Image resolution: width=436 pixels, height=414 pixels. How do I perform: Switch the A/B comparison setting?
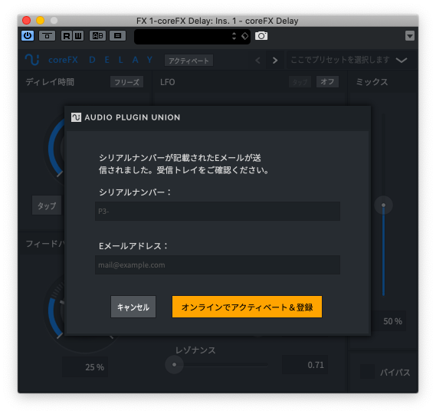97,35
